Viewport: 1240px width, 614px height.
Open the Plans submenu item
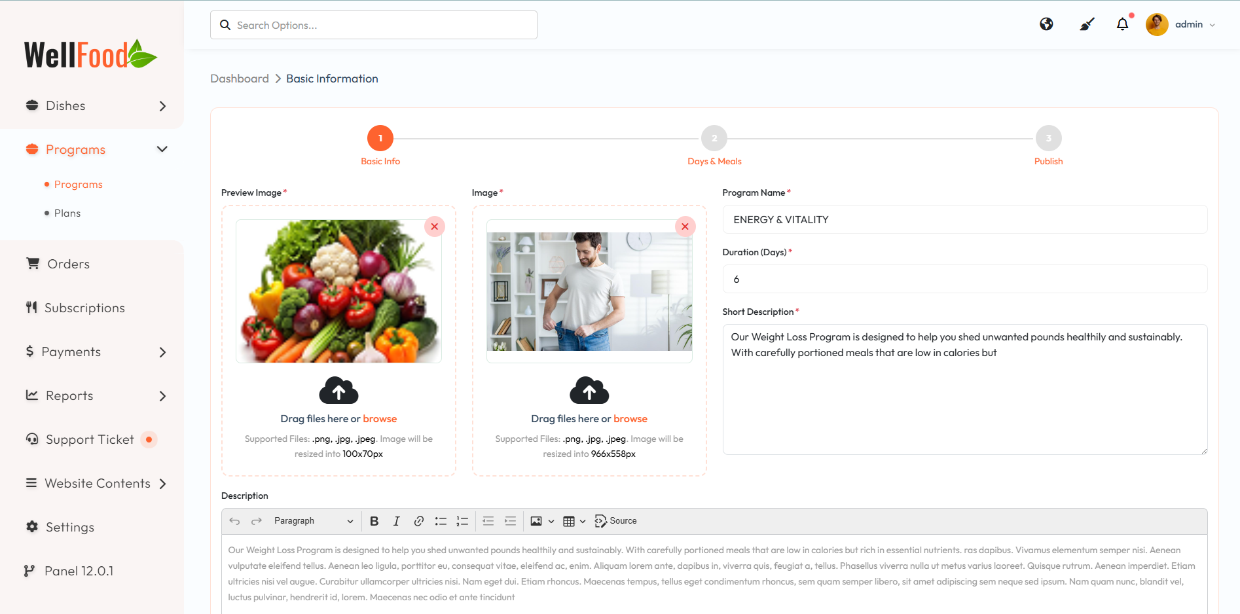(67, 213)
